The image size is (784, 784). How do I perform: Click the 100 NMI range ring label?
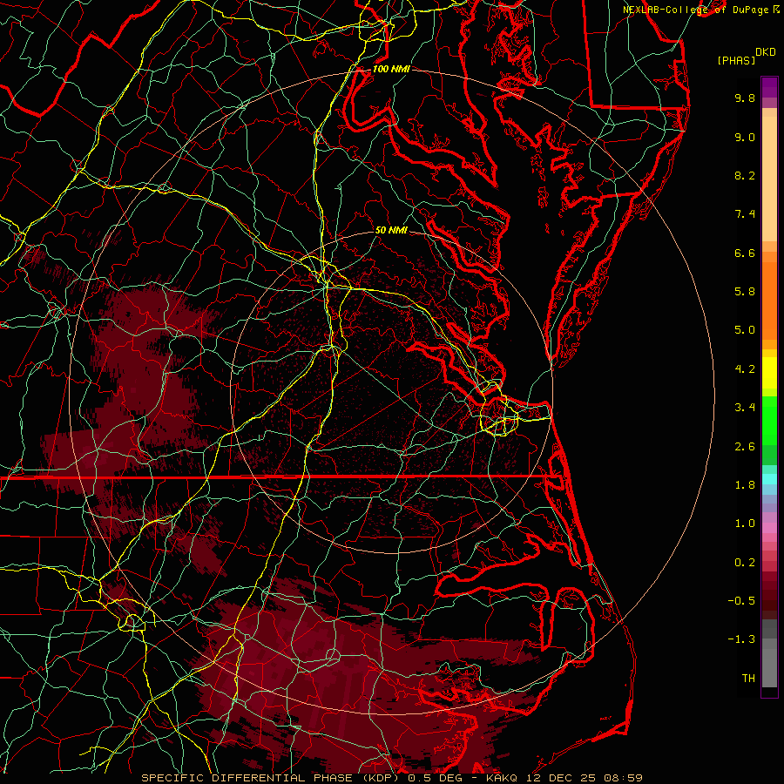pos(391,69)
